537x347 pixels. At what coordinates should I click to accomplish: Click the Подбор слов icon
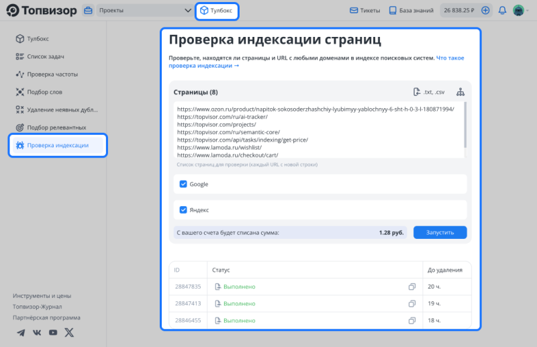pos(20,92)
